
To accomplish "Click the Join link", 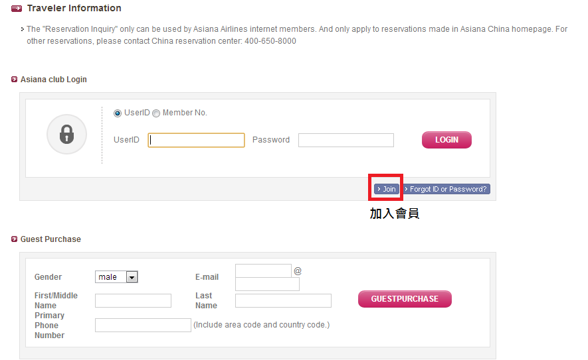I will (387, 189).
